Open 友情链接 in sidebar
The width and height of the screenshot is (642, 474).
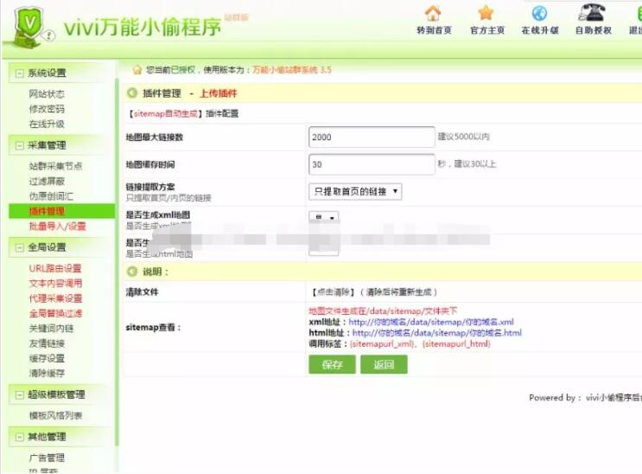[x=47, y=343]
